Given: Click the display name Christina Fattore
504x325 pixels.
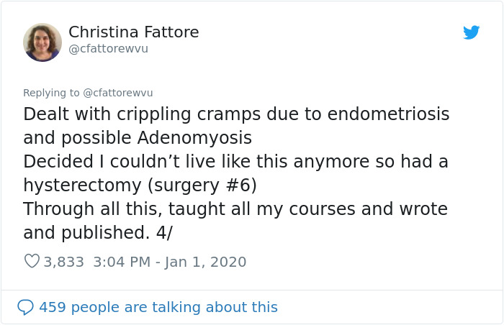Looking at the screenshot, I should 133,32.
